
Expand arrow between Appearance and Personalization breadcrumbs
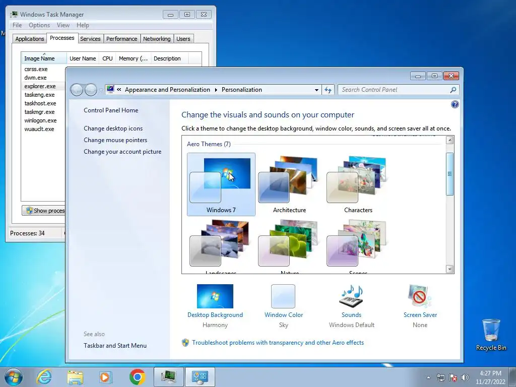point(216,90)
